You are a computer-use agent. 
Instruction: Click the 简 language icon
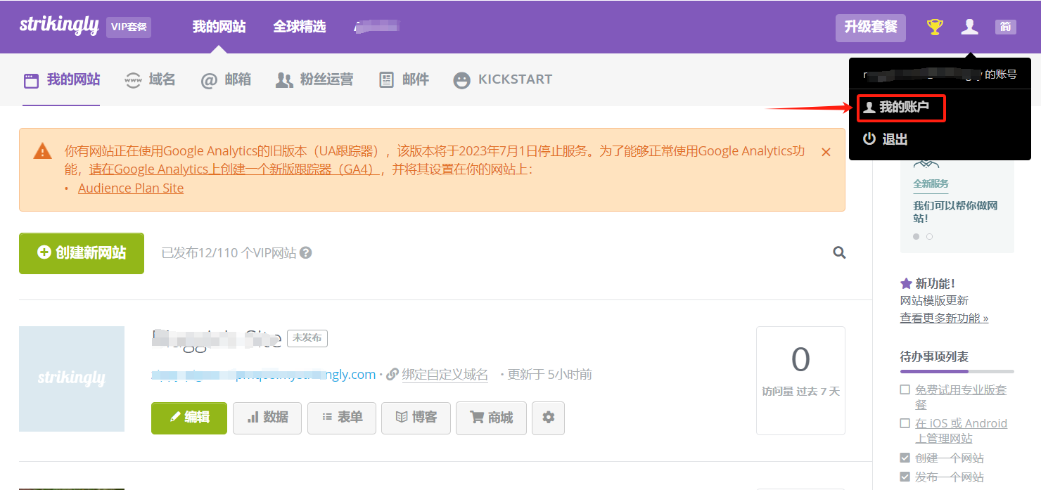tap(1006, 26)
